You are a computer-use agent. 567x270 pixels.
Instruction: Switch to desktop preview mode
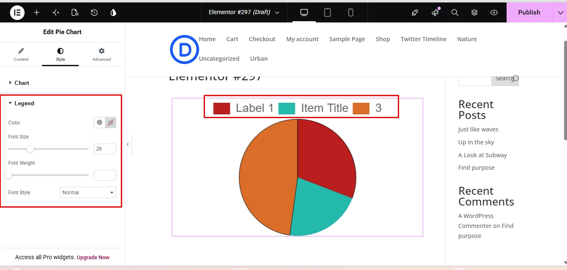point(304,12)
